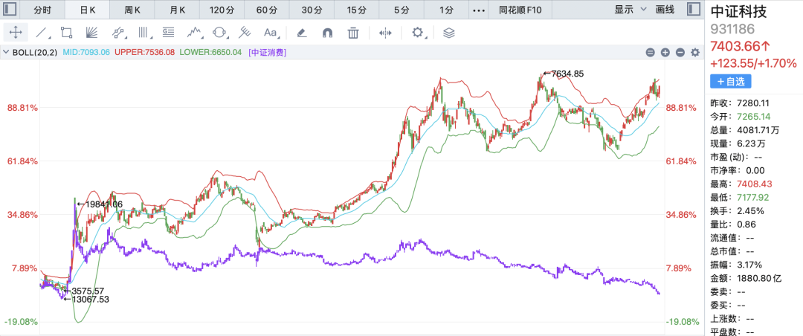The image size is (803, 336).
Task: Select the vertical cycle lines tool
Action: 143,33
